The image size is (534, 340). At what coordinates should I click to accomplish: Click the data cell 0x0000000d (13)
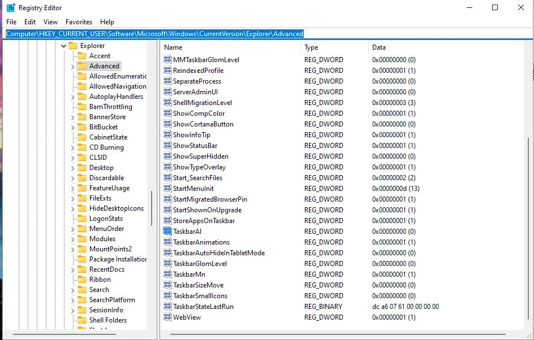[x=396, y=189]
